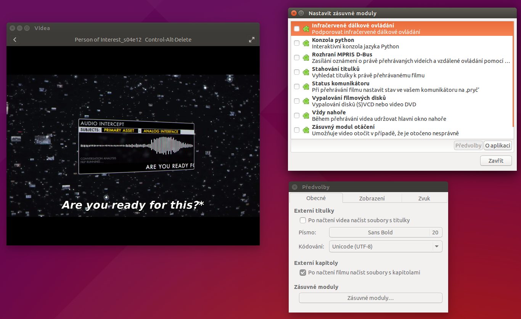Toggle fullscreen icon in Videa window
Viewport: 521px width, 319px height.
(x=252, y=40)
